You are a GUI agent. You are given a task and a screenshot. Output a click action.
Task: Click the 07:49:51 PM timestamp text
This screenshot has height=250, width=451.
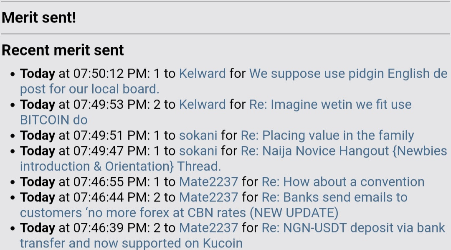click(109, 135)
